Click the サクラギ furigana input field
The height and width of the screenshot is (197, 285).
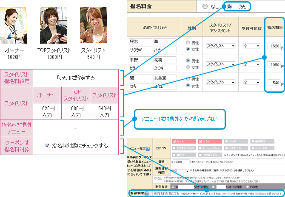point(139,49)
